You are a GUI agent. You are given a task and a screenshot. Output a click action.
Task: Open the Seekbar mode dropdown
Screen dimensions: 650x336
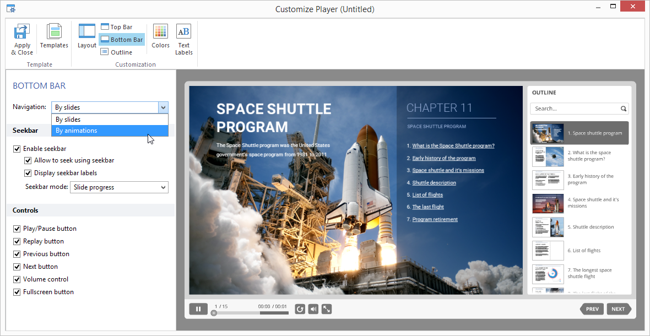tap(119, 187)
